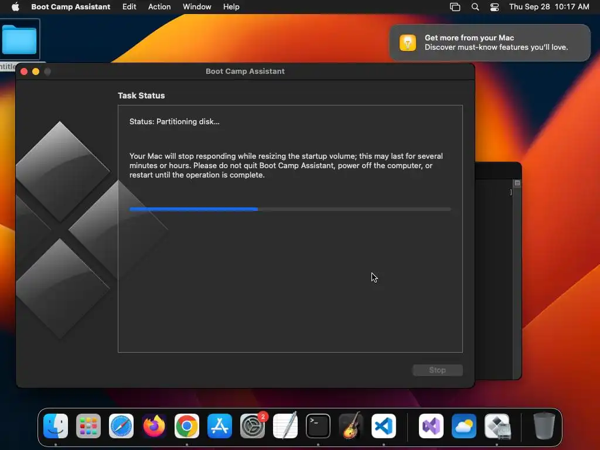Open the Action menu
The image size is (600, 450).
click(x=159, y=6)
